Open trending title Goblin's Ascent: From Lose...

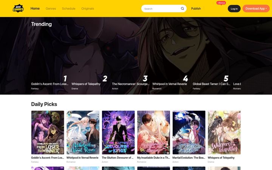[x=49, y=84]
